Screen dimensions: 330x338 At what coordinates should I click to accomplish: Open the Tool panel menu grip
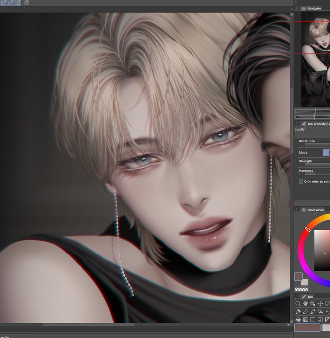point(297,296)
